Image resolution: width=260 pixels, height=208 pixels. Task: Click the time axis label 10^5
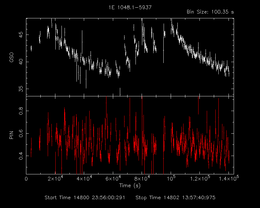[x=171, y=178]
